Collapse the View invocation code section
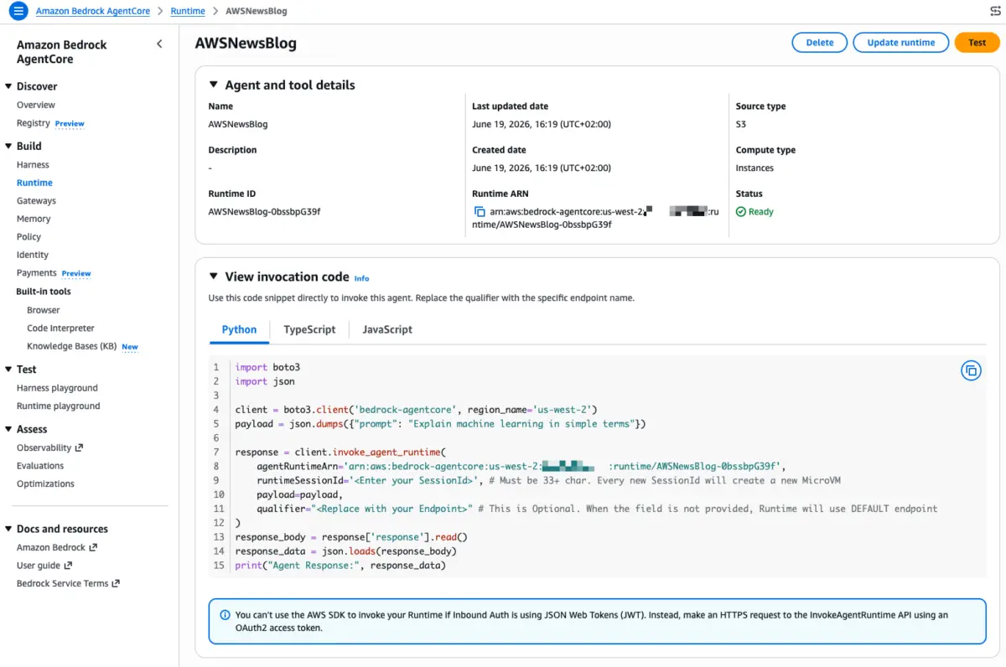The height and width of the screenshot is (667, 1006). click(x=213, y=277)
